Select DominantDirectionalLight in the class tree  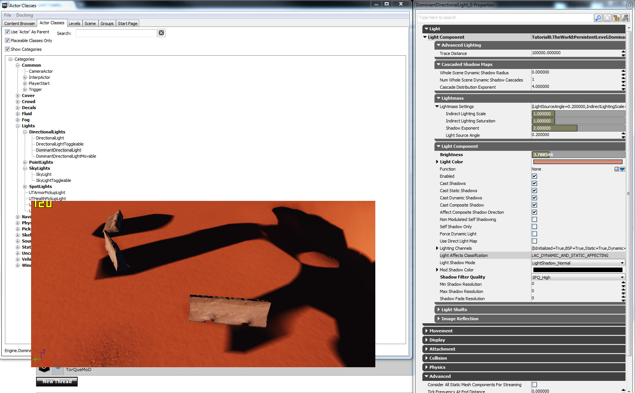coord(58,150)
